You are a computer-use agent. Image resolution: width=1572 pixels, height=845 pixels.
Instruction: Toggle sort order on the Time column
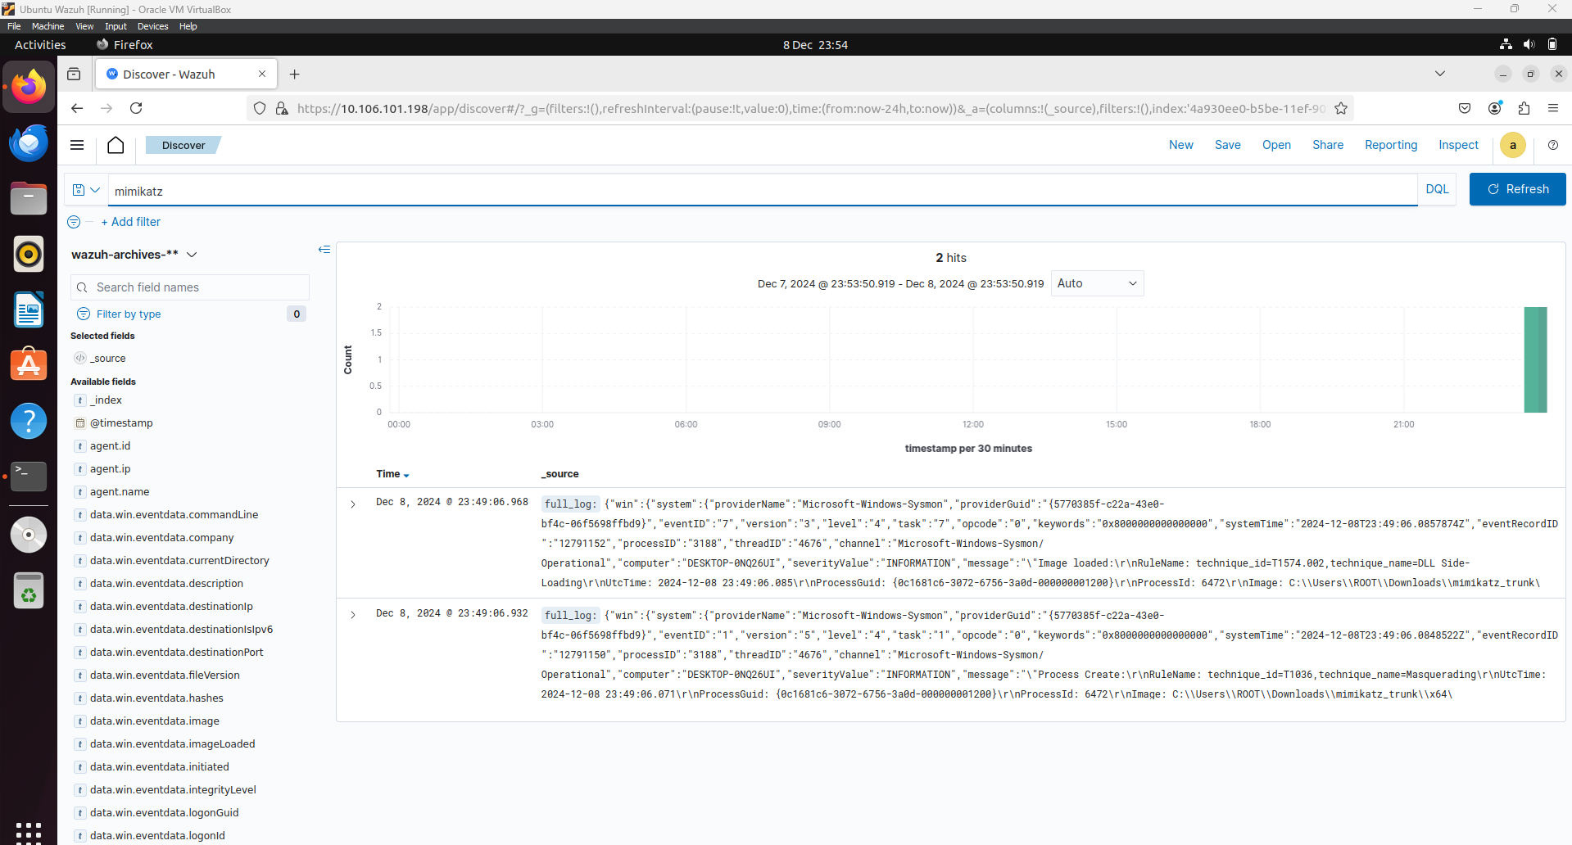click(392, 474)
